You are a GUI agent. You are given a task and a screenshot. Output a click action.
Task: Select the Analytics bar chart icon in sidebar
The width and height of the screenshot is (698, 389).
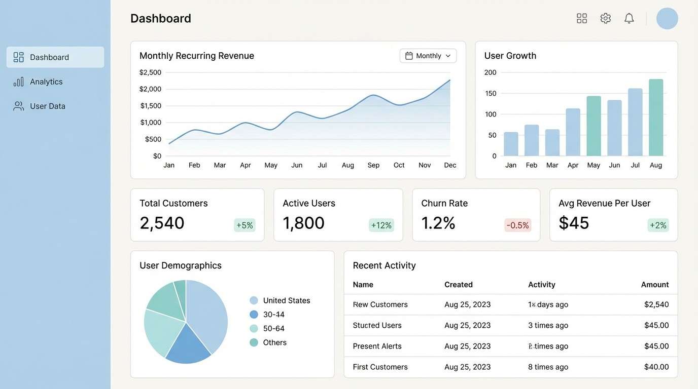[x=18, y=81]
